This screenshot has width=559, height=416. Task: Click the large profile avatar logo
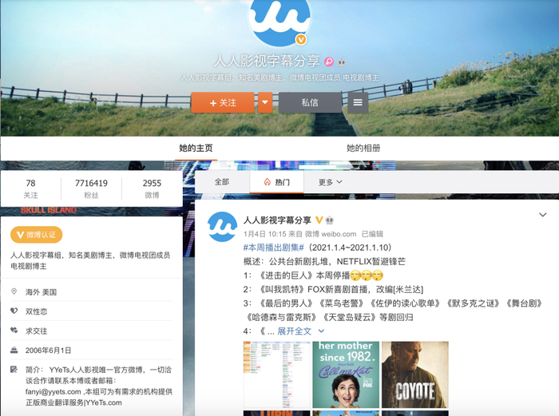(x=279, y=22)
